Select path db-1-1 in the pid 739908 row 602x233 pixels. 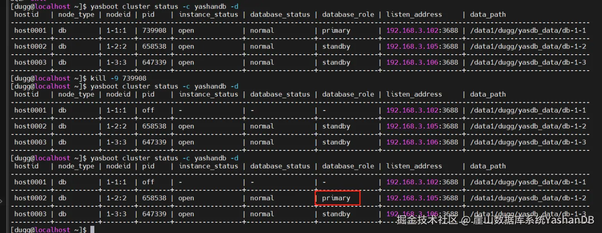(528, 30)
